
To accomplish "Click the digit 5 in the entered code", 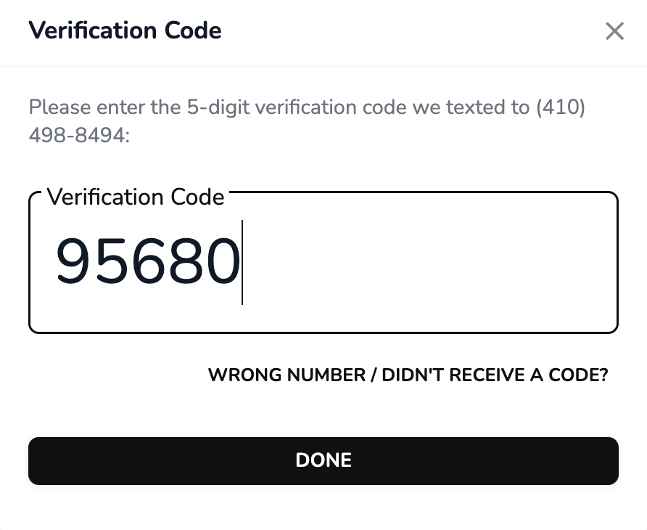I will point(110,263).
